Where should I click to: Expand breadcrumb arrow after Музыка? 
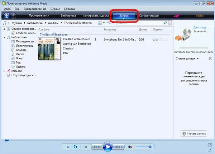(25, 23)
